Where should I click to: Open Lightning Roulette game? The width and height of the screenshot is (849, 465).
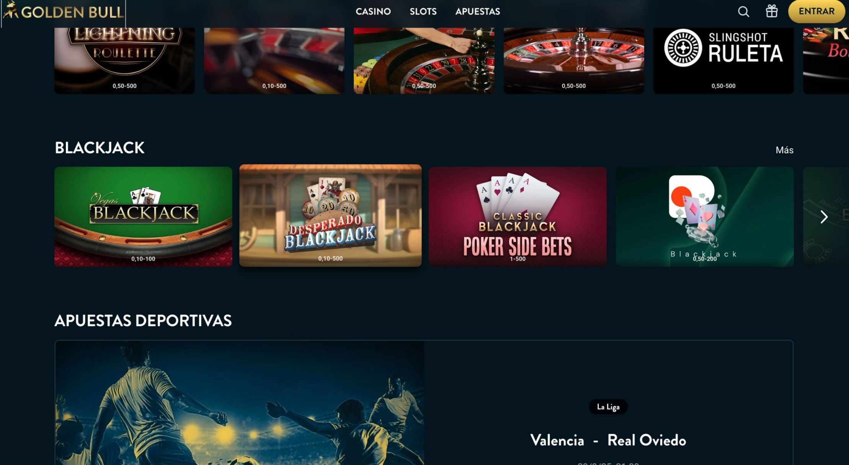pos(124,61)
